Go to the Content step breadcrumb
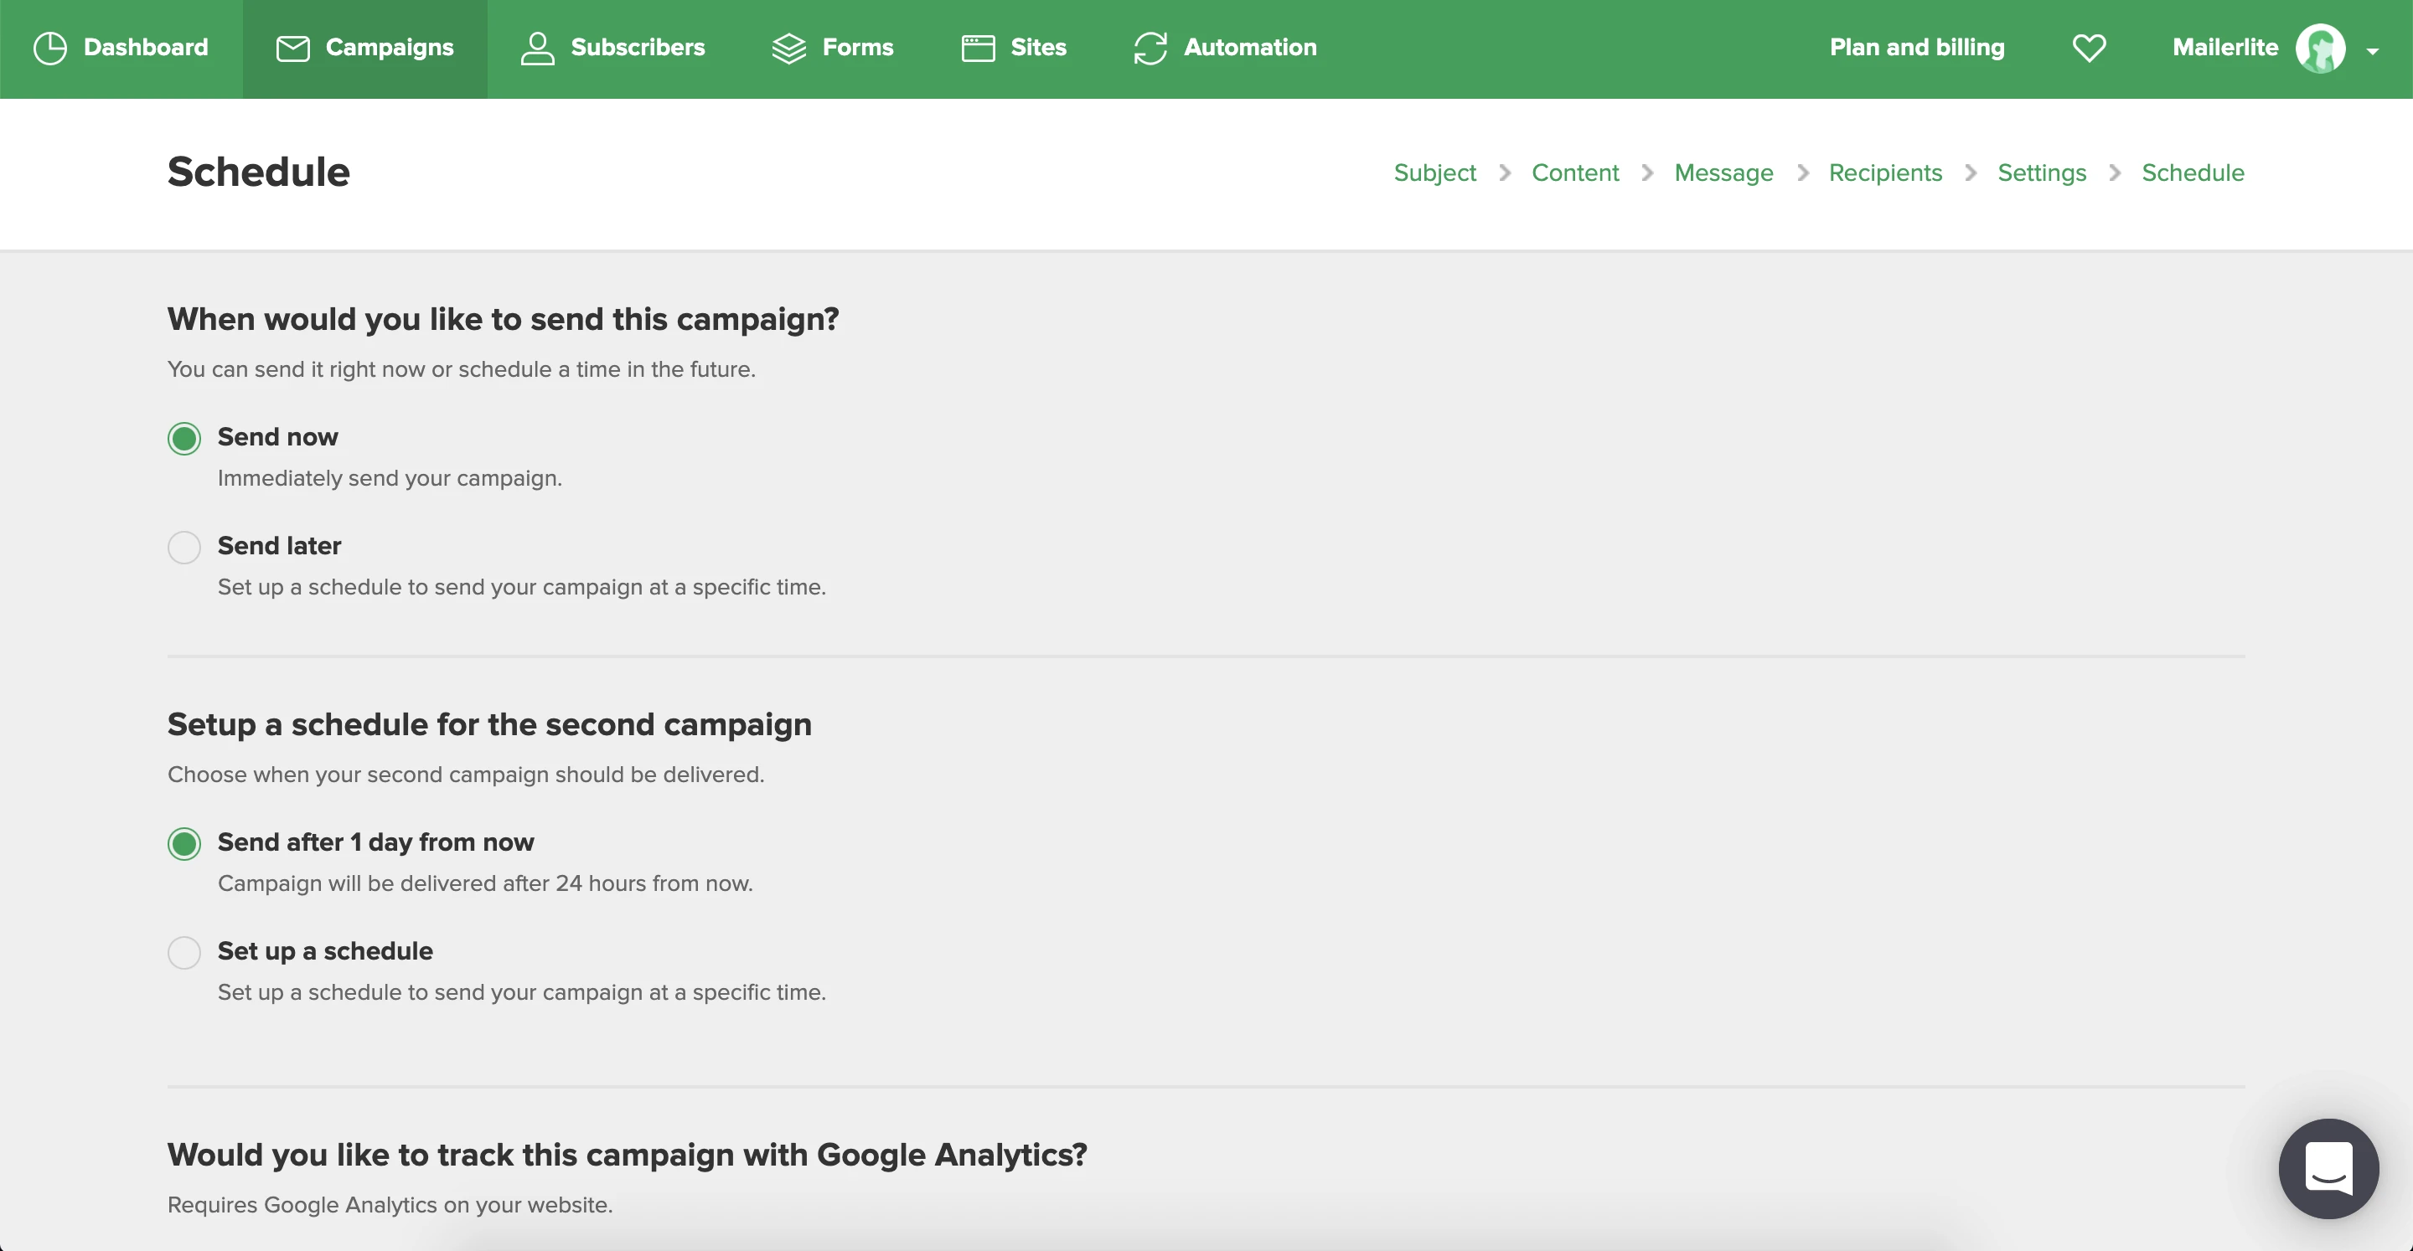Screen dimensions: 2413x1251 coord(1573,172)
